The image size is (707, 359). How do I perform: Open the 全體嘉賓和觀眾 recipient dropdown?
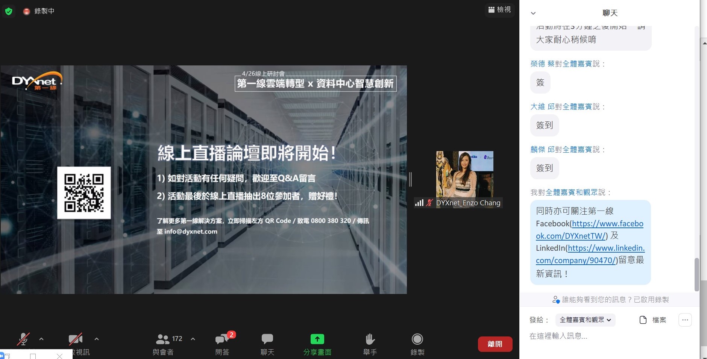585,320
